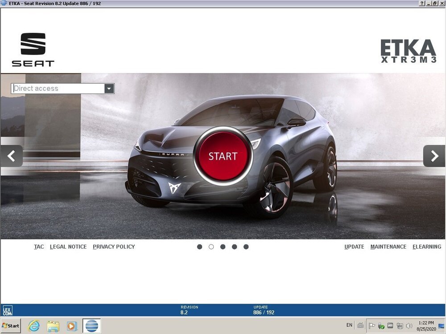Expand the Direct access dropdown arrow
Viewport: 446px width, 334px height.
[109, 89]
